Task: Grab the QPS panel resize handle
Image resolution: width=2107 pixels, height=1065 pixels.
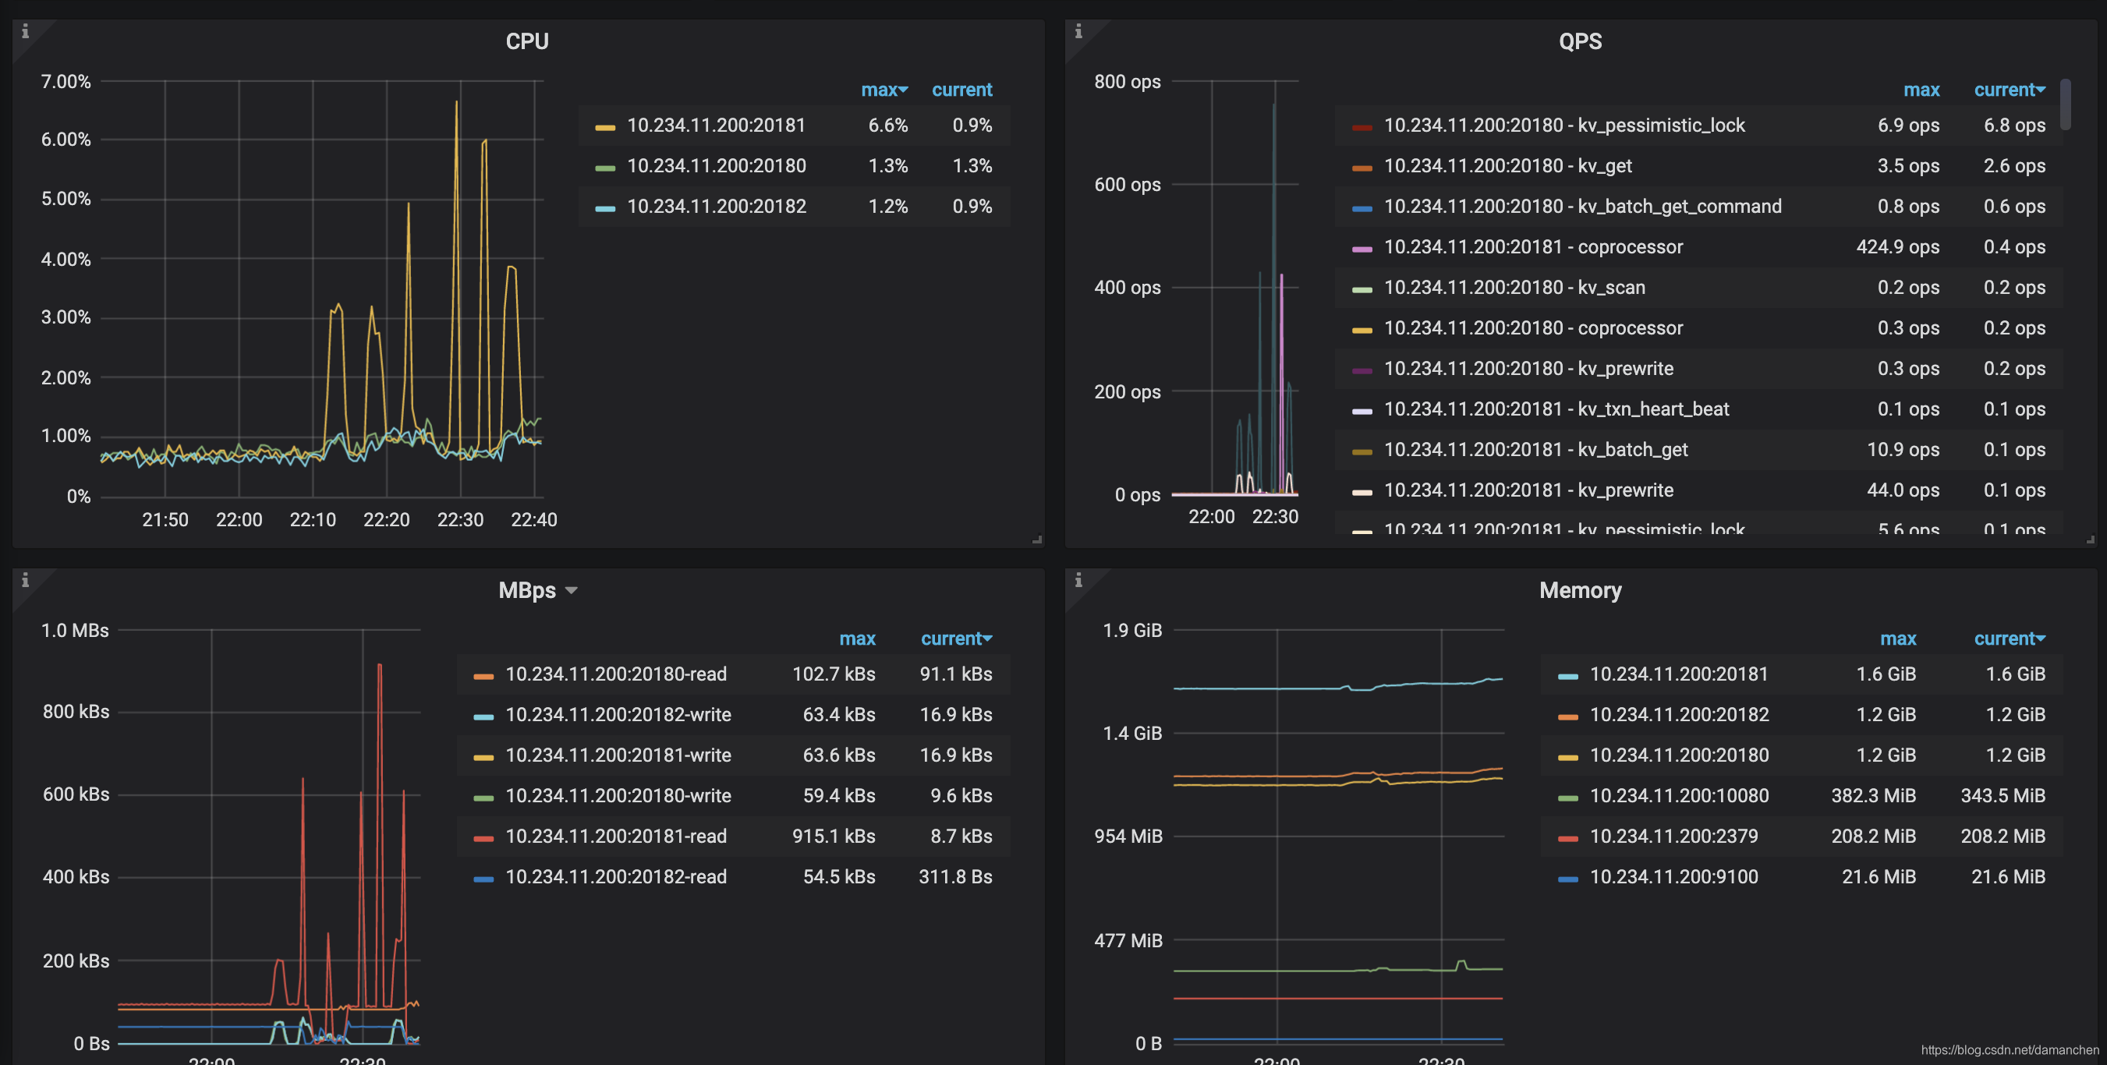Action: point(2090,540)
